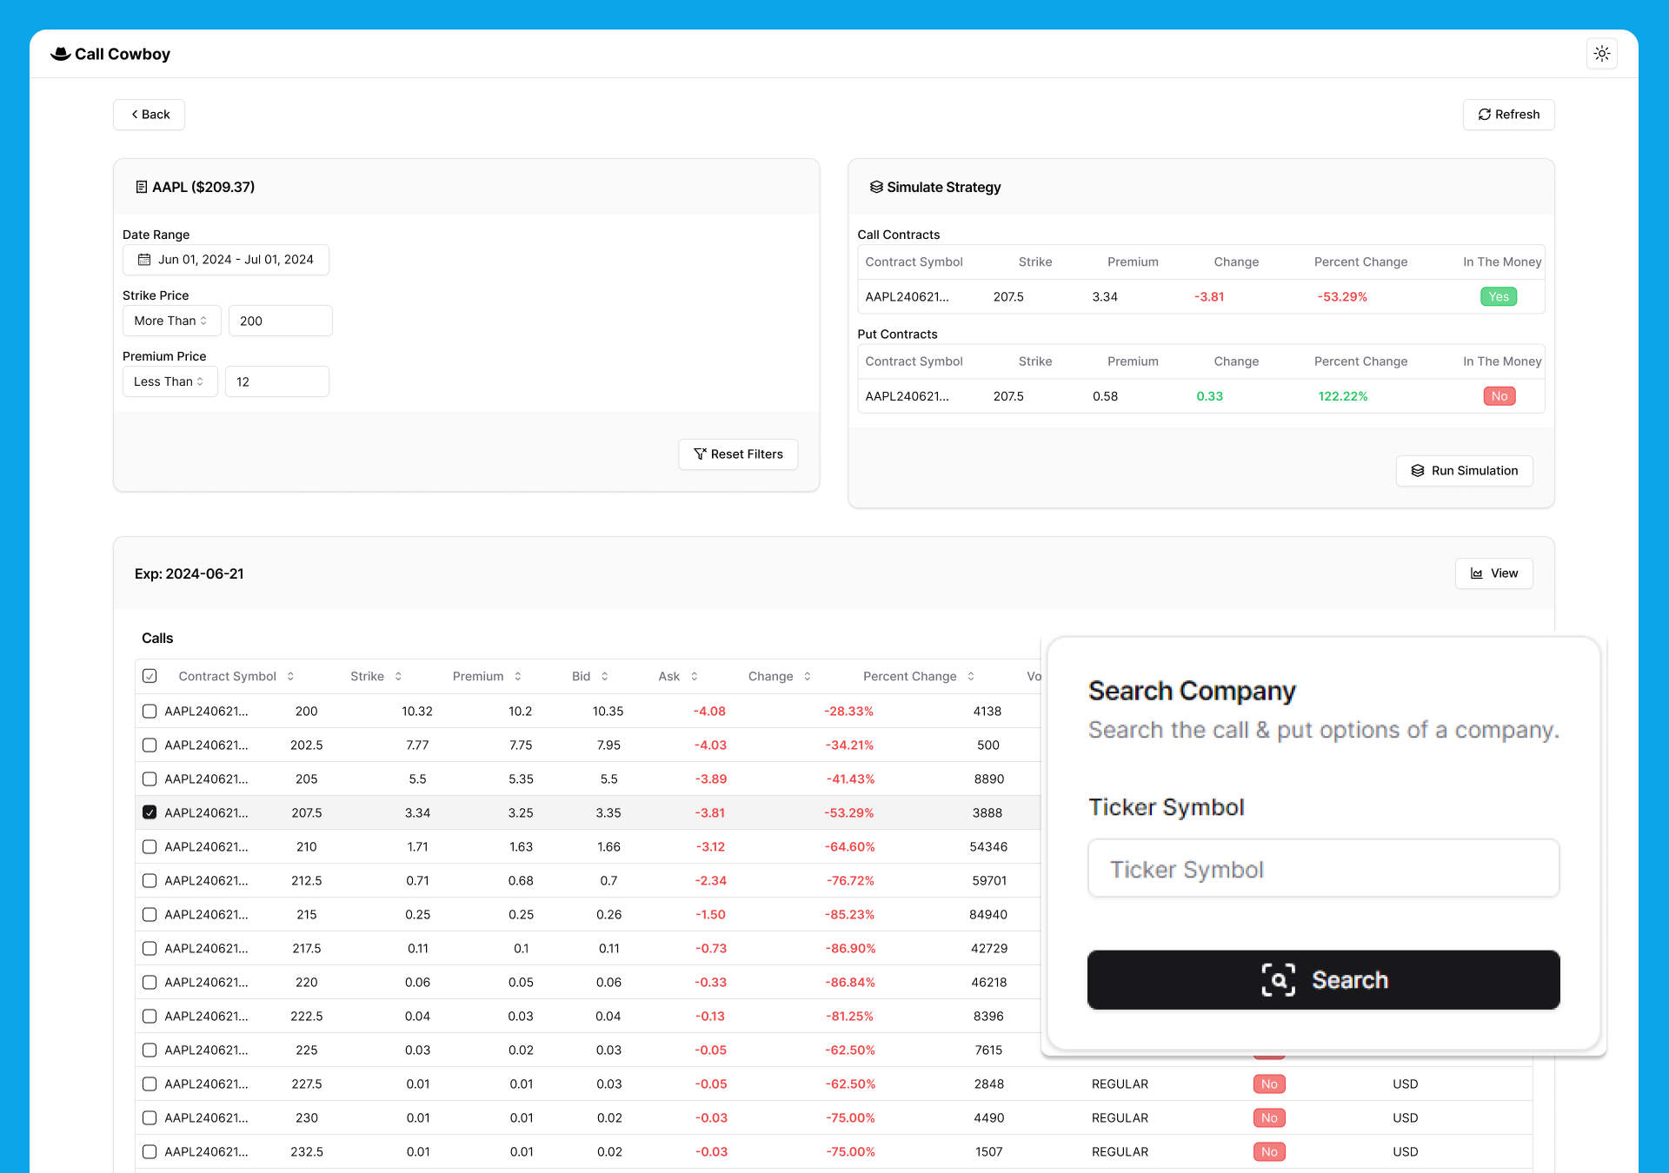Click the AAPL ($209.37) card title

203,187
